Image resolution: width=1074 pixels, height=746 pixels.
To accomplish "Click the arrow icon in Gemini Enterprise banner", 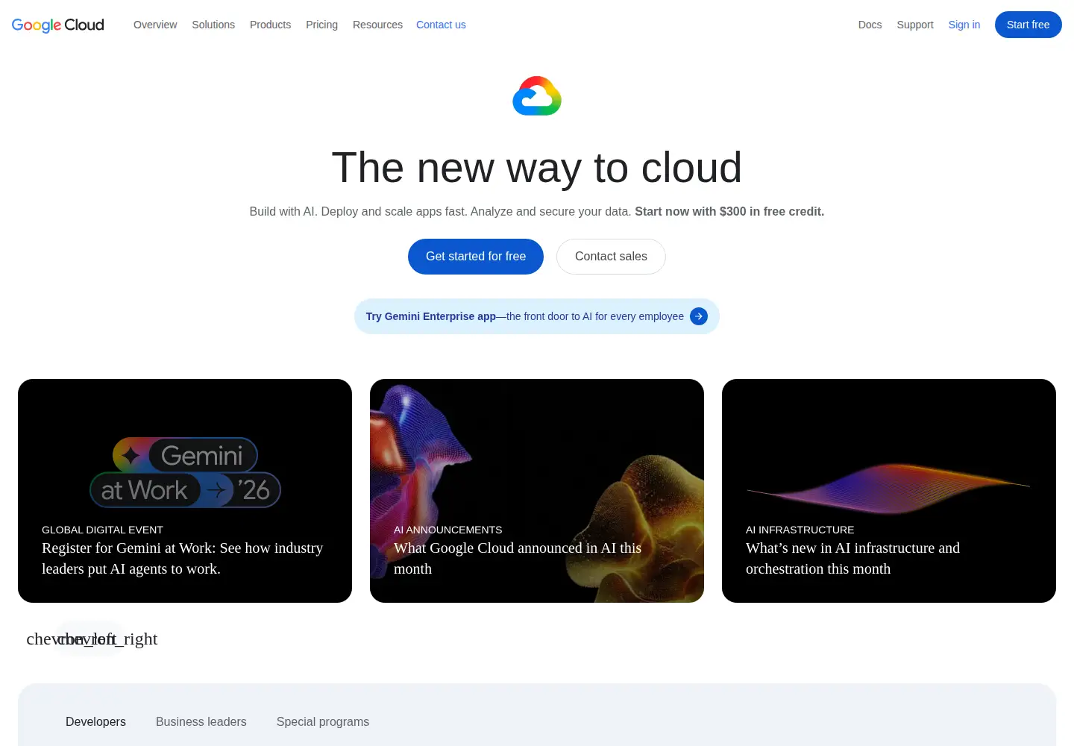I will coord(699,316).
